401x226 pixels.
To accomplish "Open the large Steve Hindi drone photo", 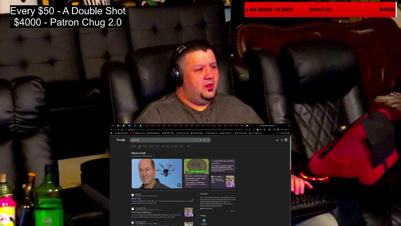I will pyautogui.click(x=157, y=174).
